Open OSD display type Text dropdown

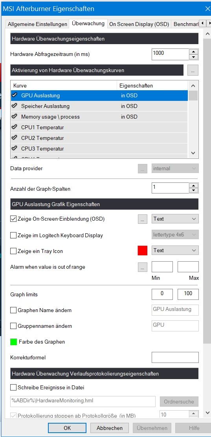(175, 219)
